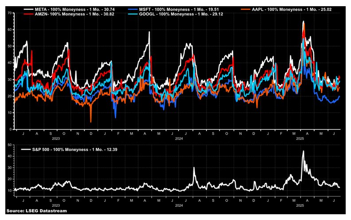Click the AMZN legend label
Image resolution: width=351 pixels, height=220 pixels.
75,14
